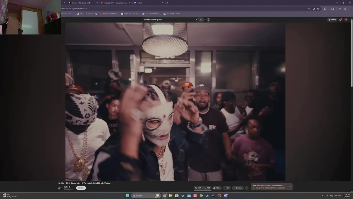Open a new browser tab with plus
The height and width of the screenshot is (199, 353).
coord(168,3)
